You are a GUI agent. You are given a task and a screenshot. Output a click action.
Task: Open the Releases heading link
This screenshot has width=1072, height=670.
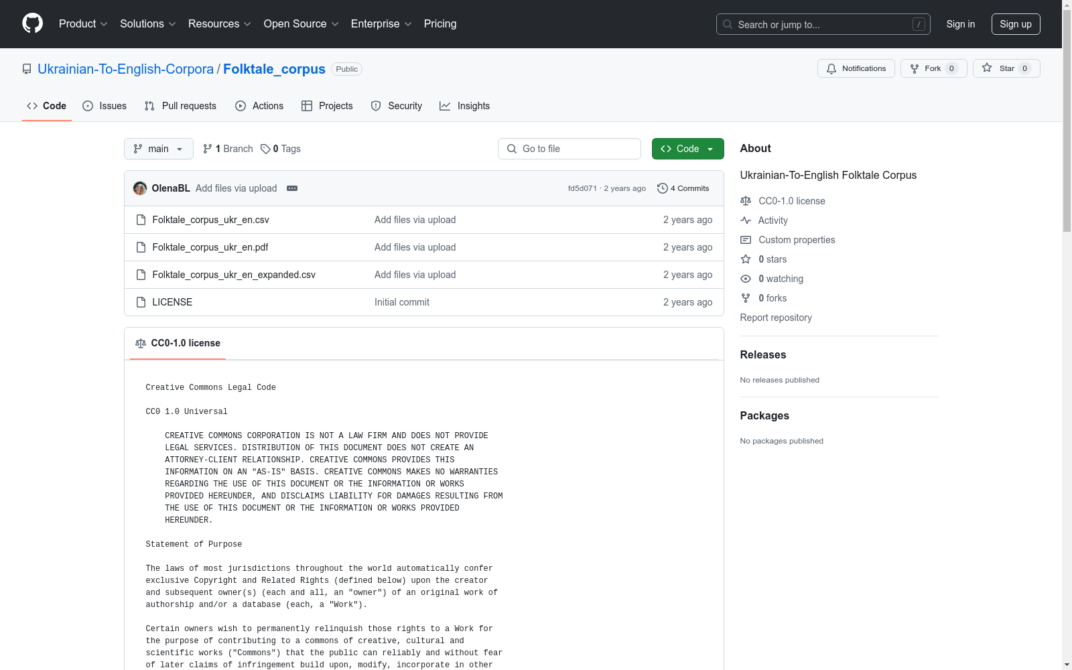click(763, 355)
